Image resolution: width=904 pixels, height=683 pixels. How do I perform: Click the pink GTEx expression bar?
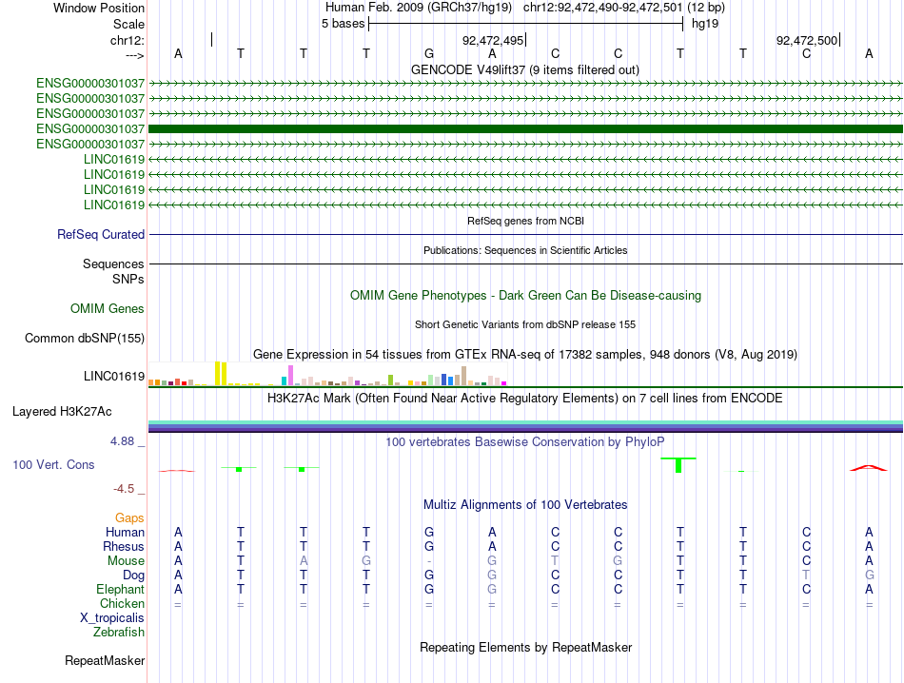tap(290, 375)
